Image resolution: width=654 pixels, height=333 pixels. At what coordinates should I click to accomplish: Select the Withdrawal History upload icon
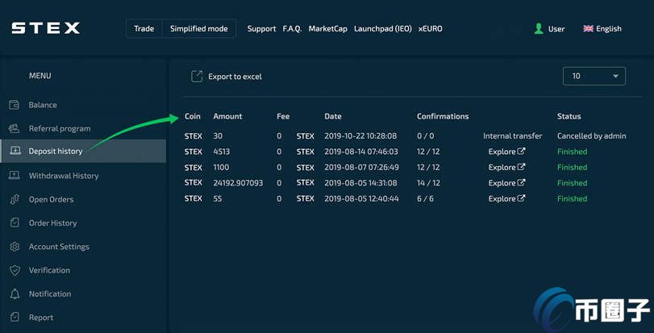click(15, 176)
